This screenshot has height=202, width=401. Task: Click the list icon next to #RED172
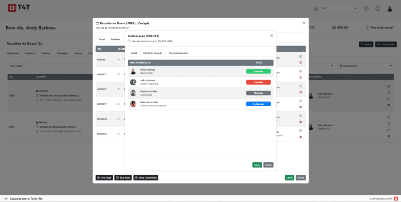coord(118,89)
